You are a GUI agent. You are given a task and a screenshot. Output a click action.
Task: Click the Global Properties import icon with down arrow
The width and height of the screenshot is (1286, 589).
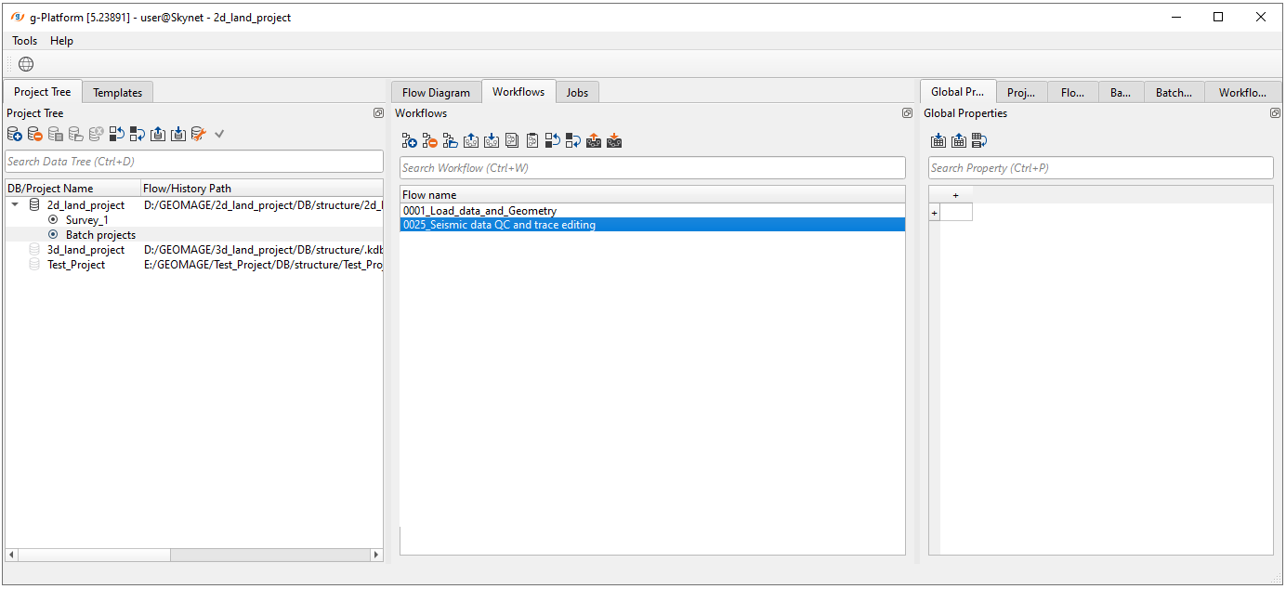click(938, 141)
